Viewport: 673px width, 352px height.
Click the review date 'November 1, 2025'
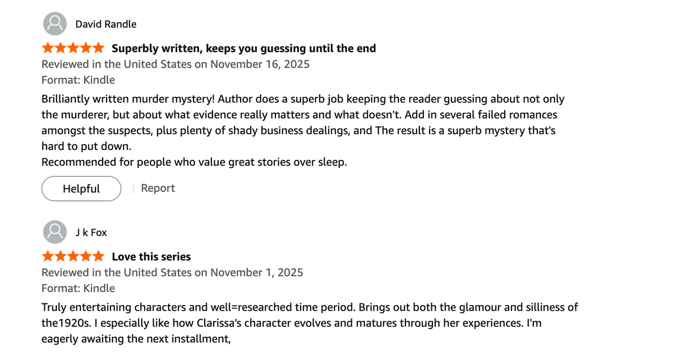click(x=256, y=272)
